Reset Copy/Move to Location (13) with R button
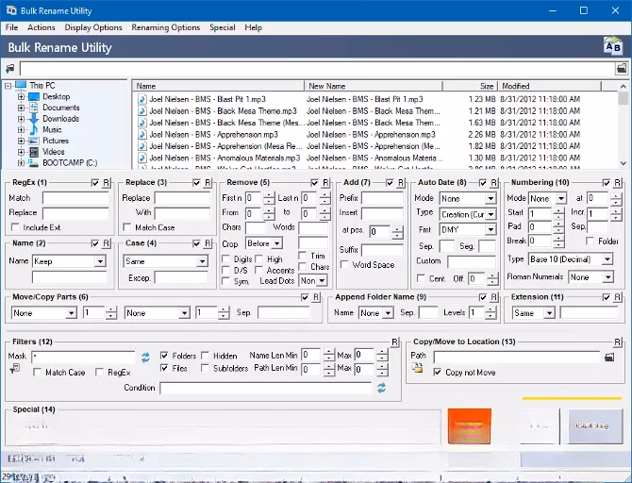Viewport: 632px width, 483px height. coord(618,341)
